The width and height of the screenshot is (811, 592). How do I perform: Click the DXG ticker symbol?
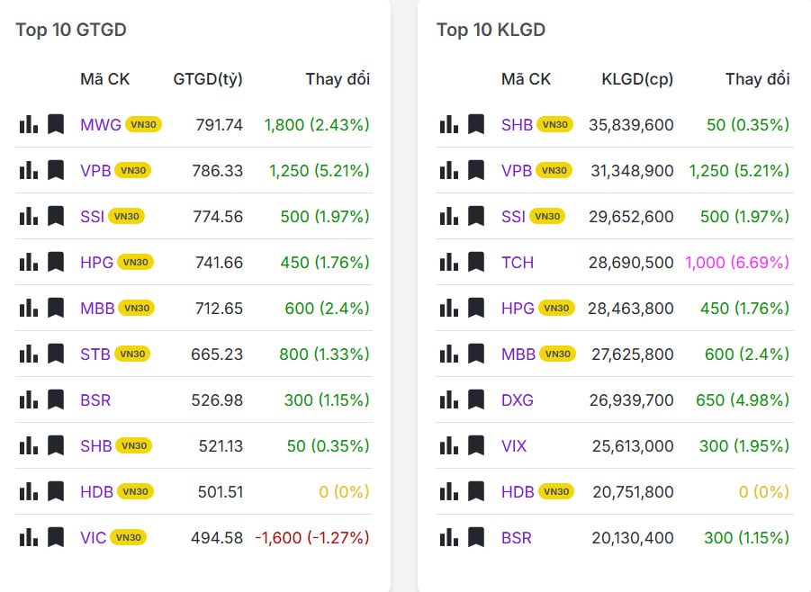pyautogui.click(x=518, y=399)
